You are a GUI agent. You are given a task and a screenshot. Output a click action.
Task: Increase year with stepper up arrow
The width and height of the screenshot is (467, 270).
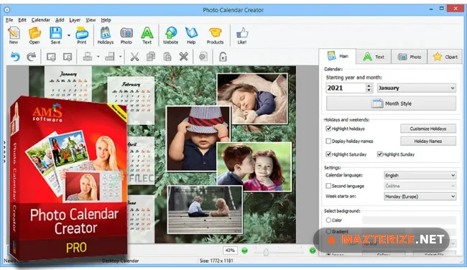click(x=369, y=85)
